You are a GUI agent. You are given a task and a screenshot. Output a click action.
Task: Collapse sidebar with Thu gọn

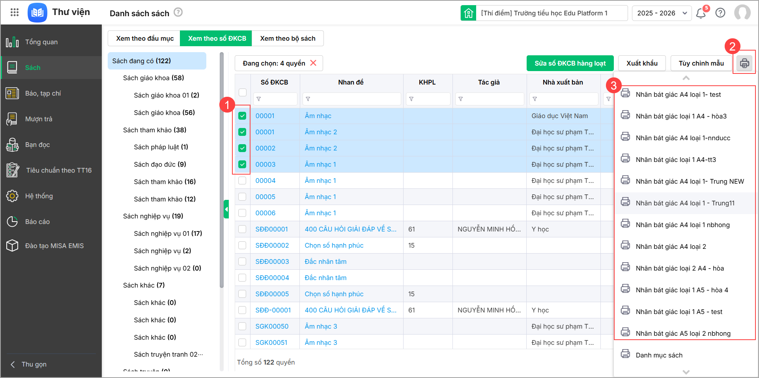pos(28,364)
